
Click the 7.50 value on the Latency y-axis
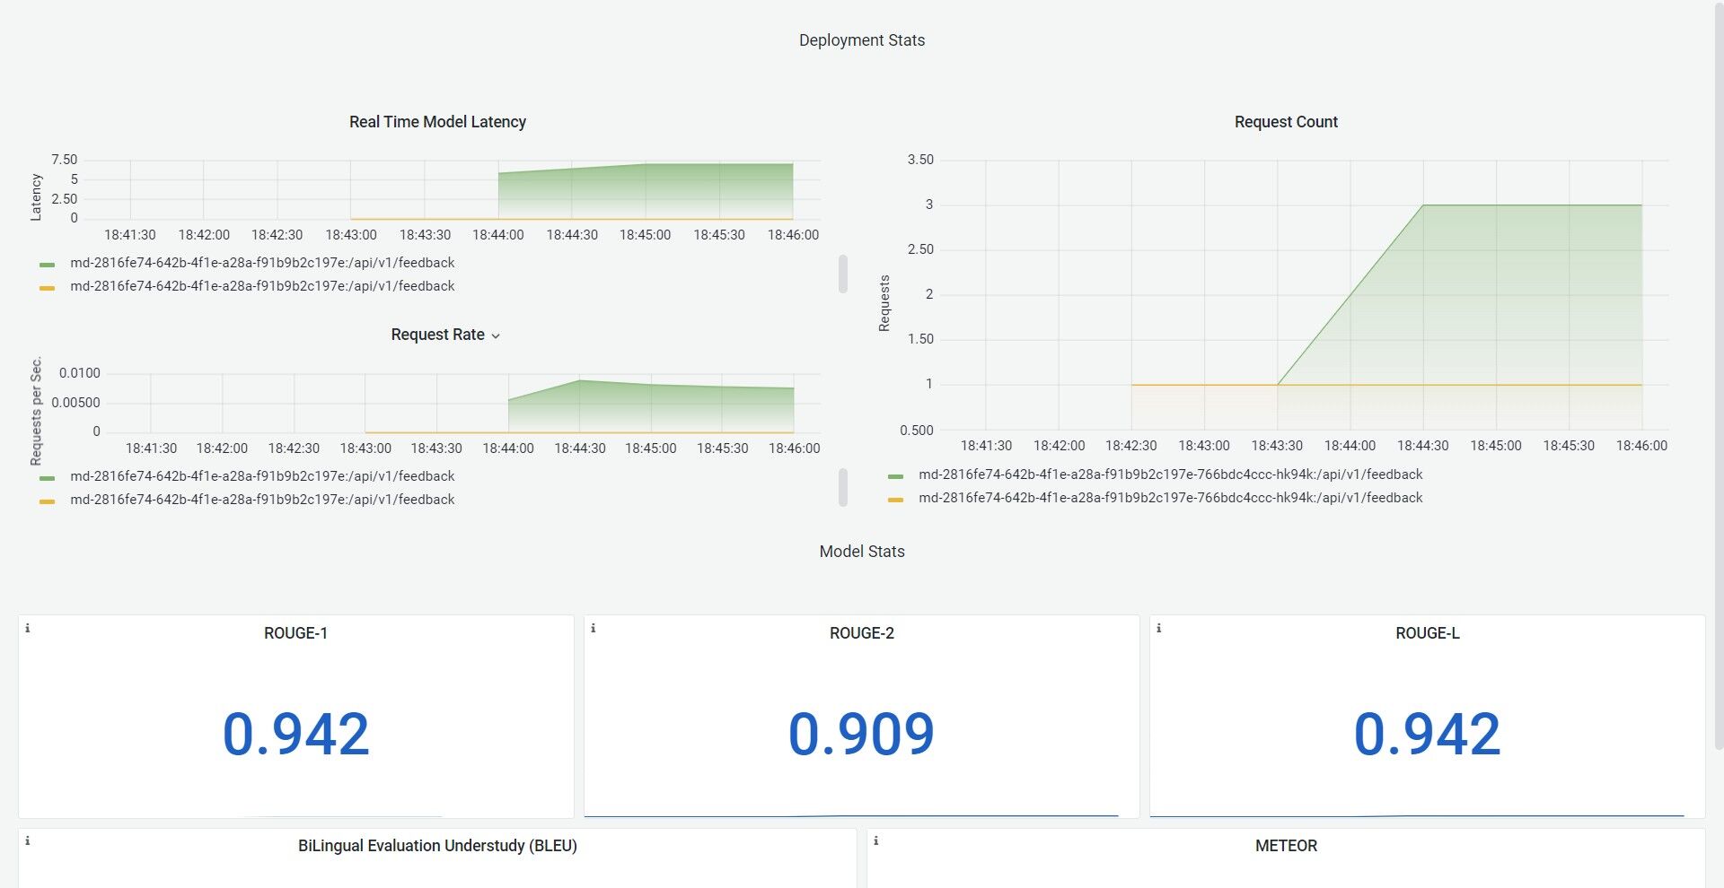click(x=65, y=160)
